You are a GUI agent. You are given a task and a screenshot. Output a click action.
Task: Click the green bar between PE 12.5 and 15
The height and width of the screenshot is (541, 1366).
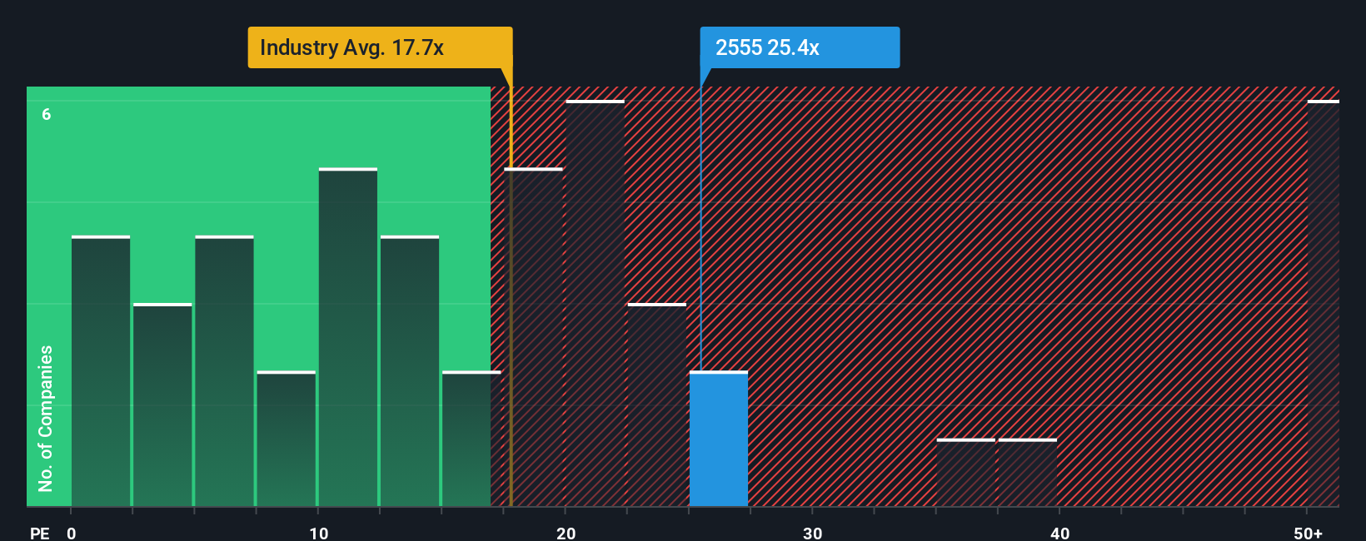pos(410,371)
